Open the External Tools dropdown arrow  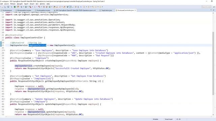tap(41, 7)
